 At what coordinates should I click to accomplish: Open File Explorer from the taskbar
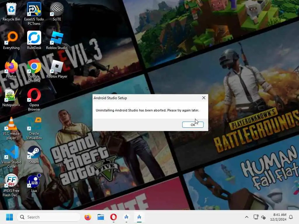click(x=101, y=217)
